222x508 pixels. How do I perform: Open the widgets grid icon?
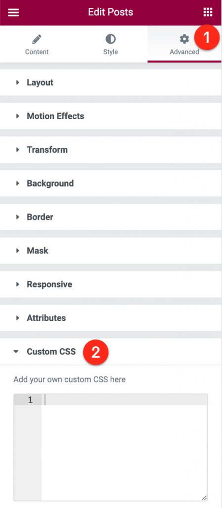(x=208, y=12)
